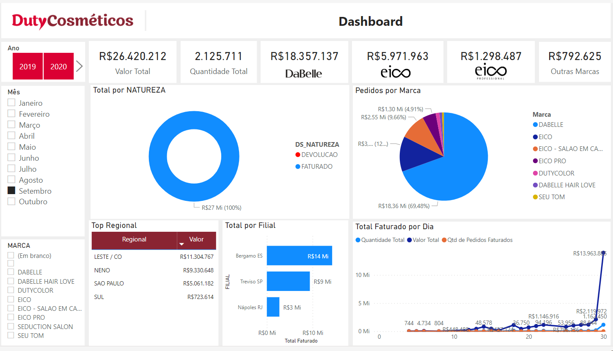Click the Nápoles RJ bar
This screenshot has width=613, height=351.
pyautogui.click(x=273, y=307)
